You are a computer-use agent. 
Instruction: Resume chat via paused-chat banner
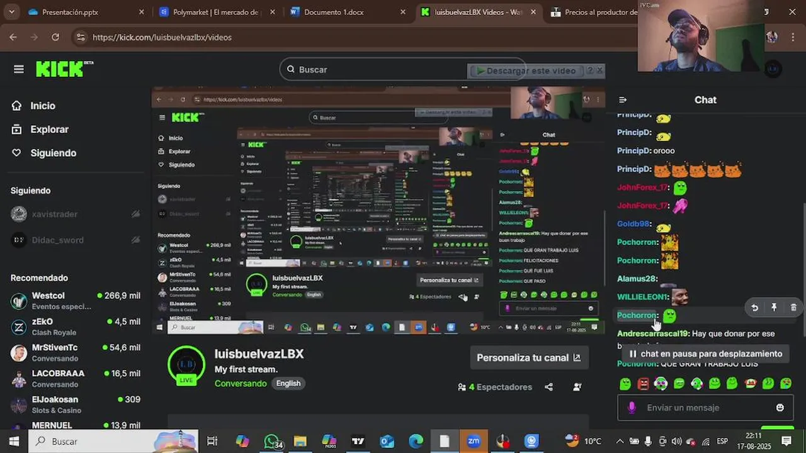705,354
